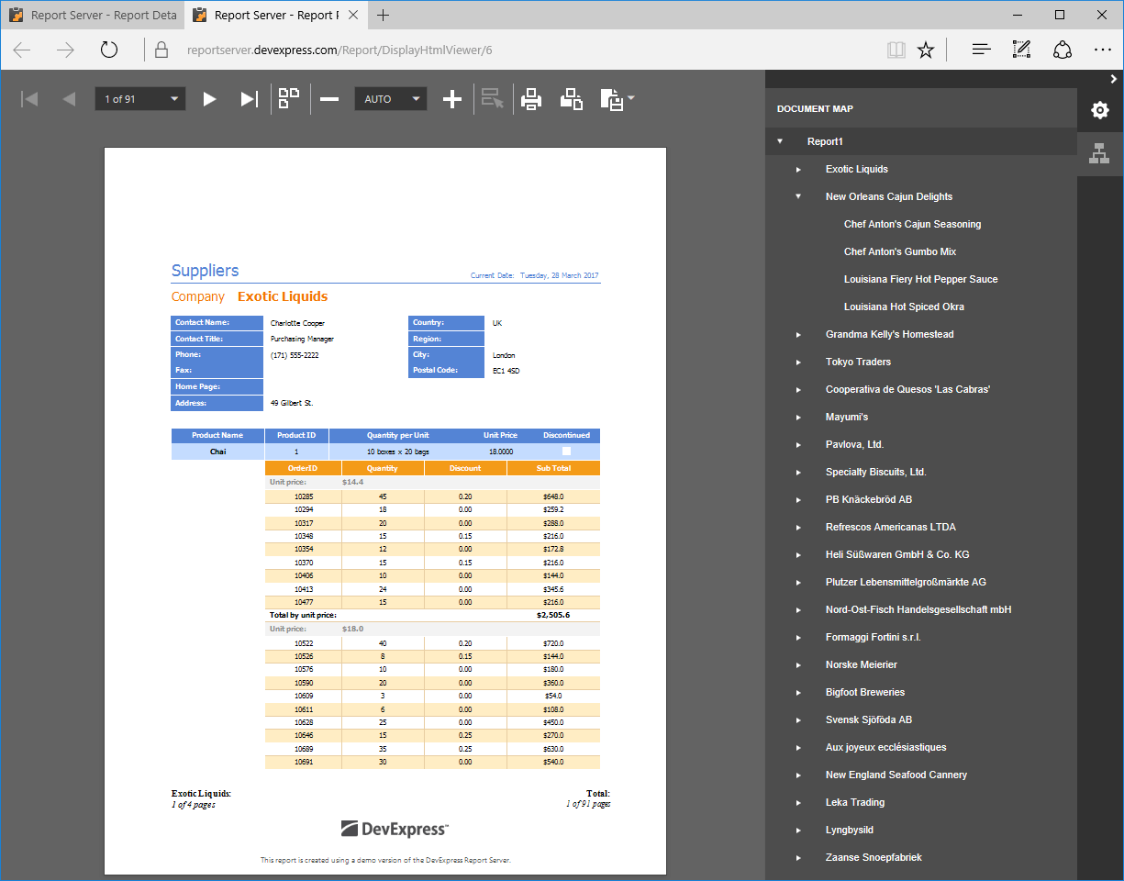Viewport: 1124px width, 881px height.
Task: Open the document viewer Settings gear
Action: point(1098,110)
